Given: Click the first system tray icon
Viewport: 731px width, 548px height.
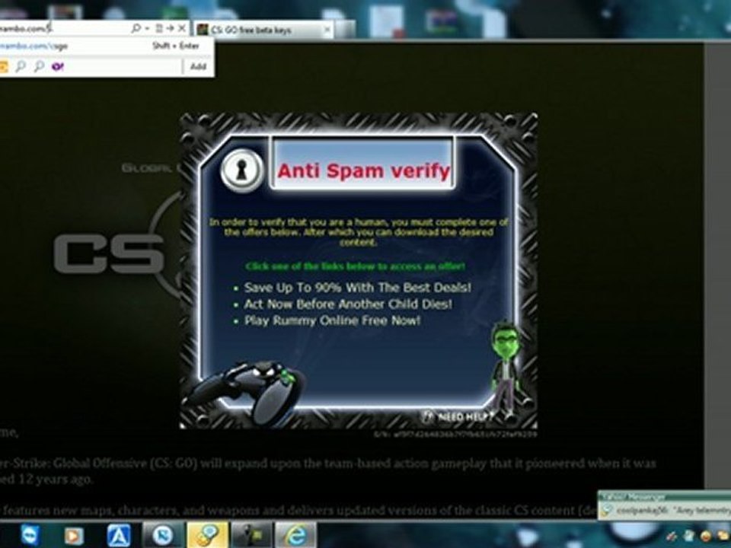Looking at the screenshot, I should click(672, 537).
